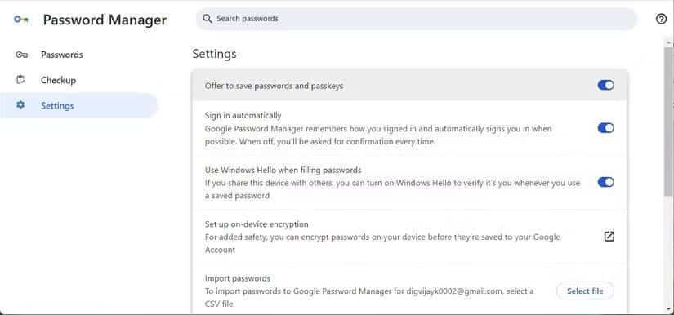
Task: Click the vertical scrollbar thumb
Action: 668,120
